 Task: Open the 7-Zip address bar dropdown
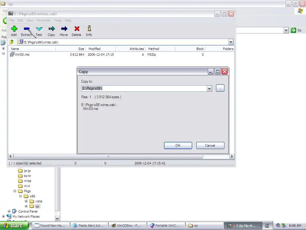pyautogui.click(x=231, y=42)
